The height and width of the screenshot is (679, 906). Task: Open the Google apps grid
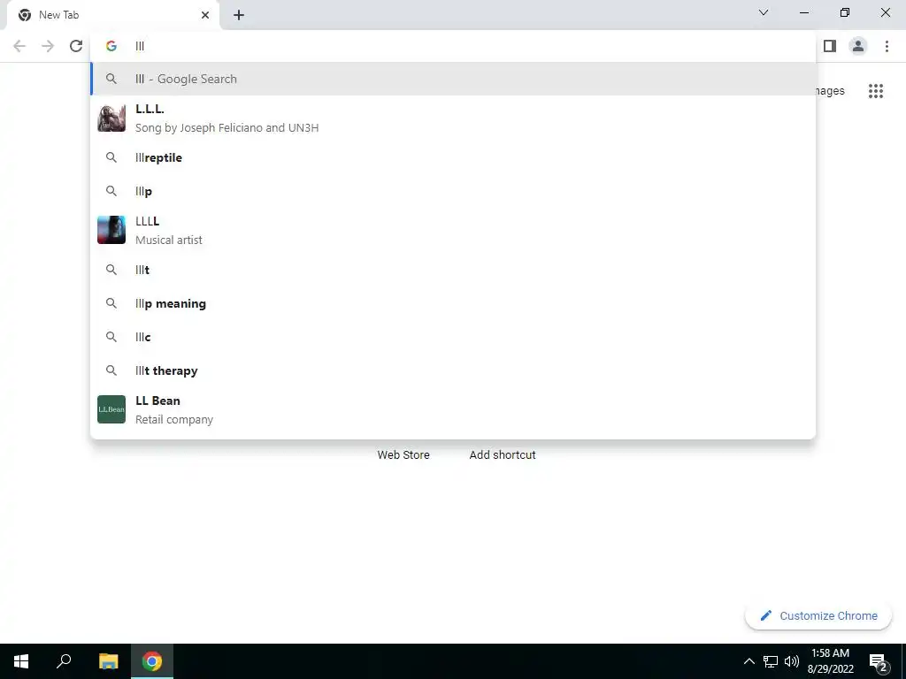coord(876,91)
